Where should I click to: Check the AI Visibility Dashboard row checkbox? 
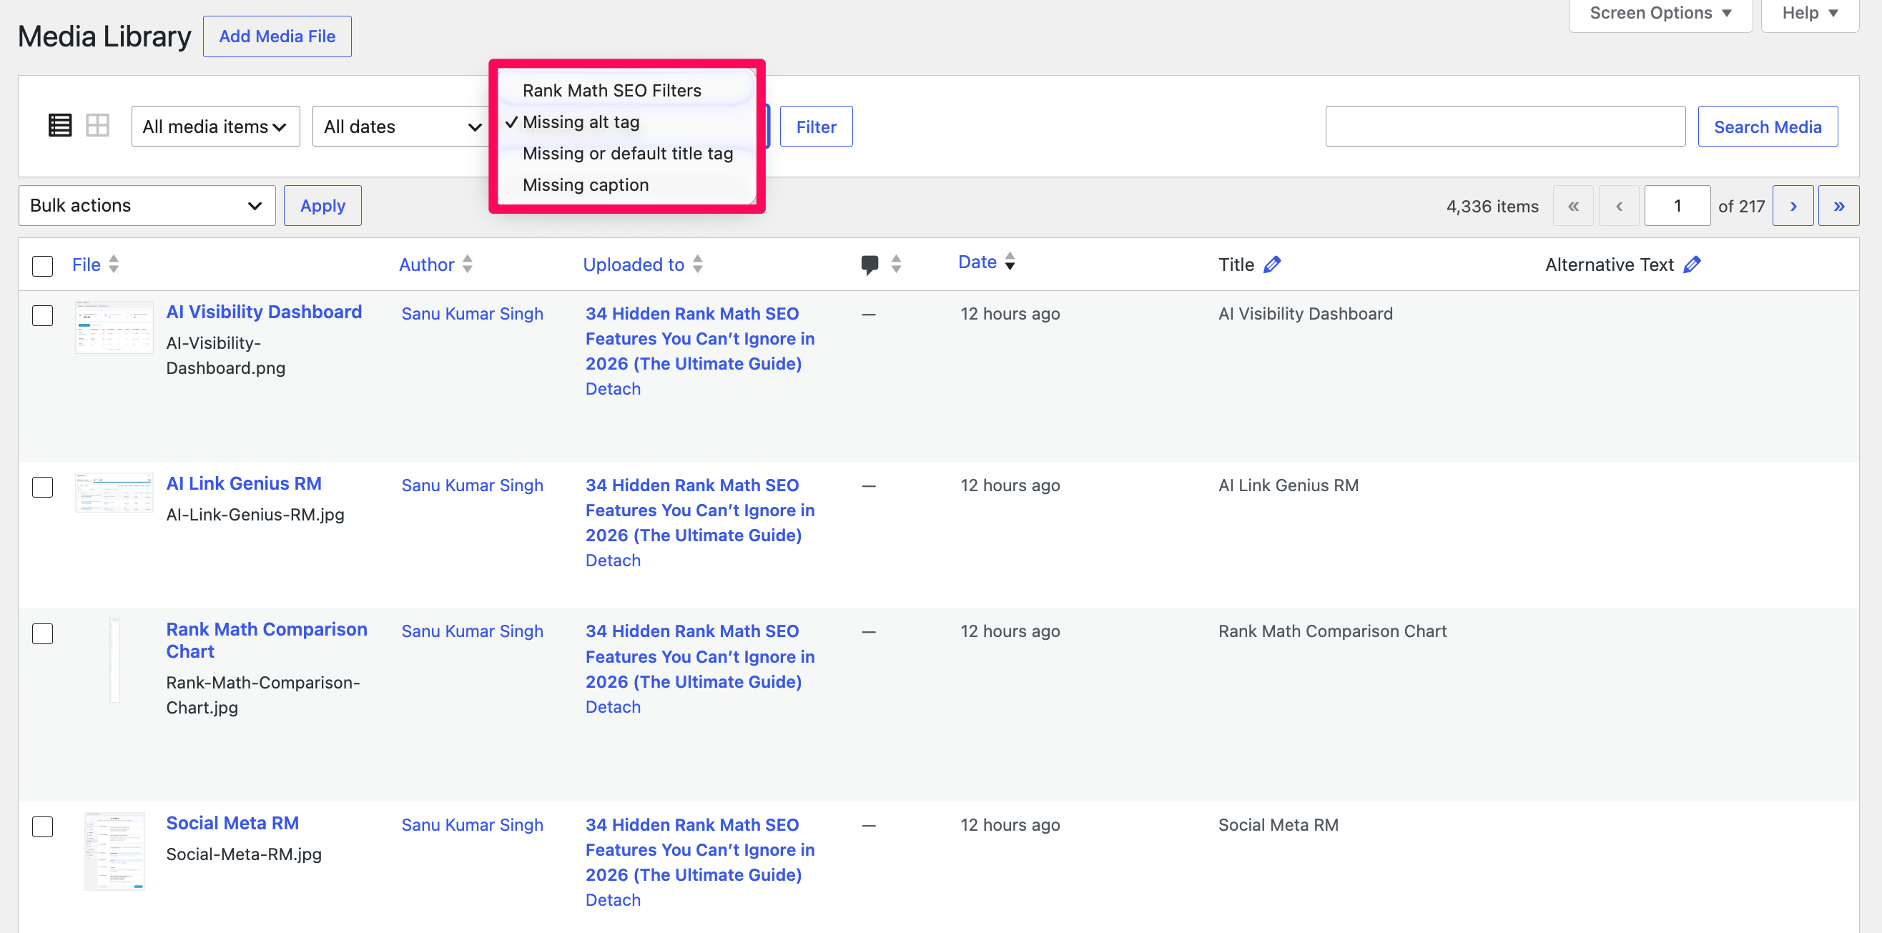click(43, 315)
